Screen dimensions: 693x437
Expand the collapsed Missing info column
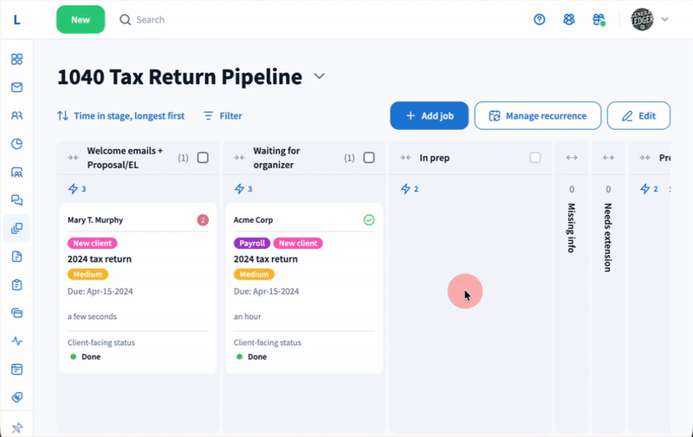coord(571,158)
